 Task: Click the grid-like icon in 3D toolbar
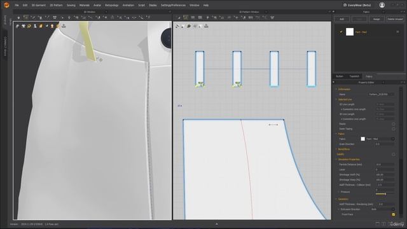pyautogui.click(x=55, y=17)
